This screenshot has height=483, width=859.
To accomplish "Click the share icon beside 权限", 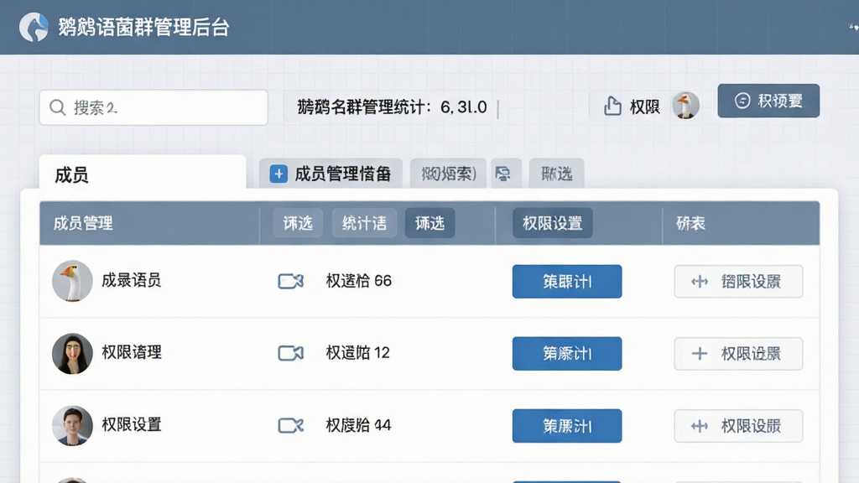I will [x=612, y=106].
